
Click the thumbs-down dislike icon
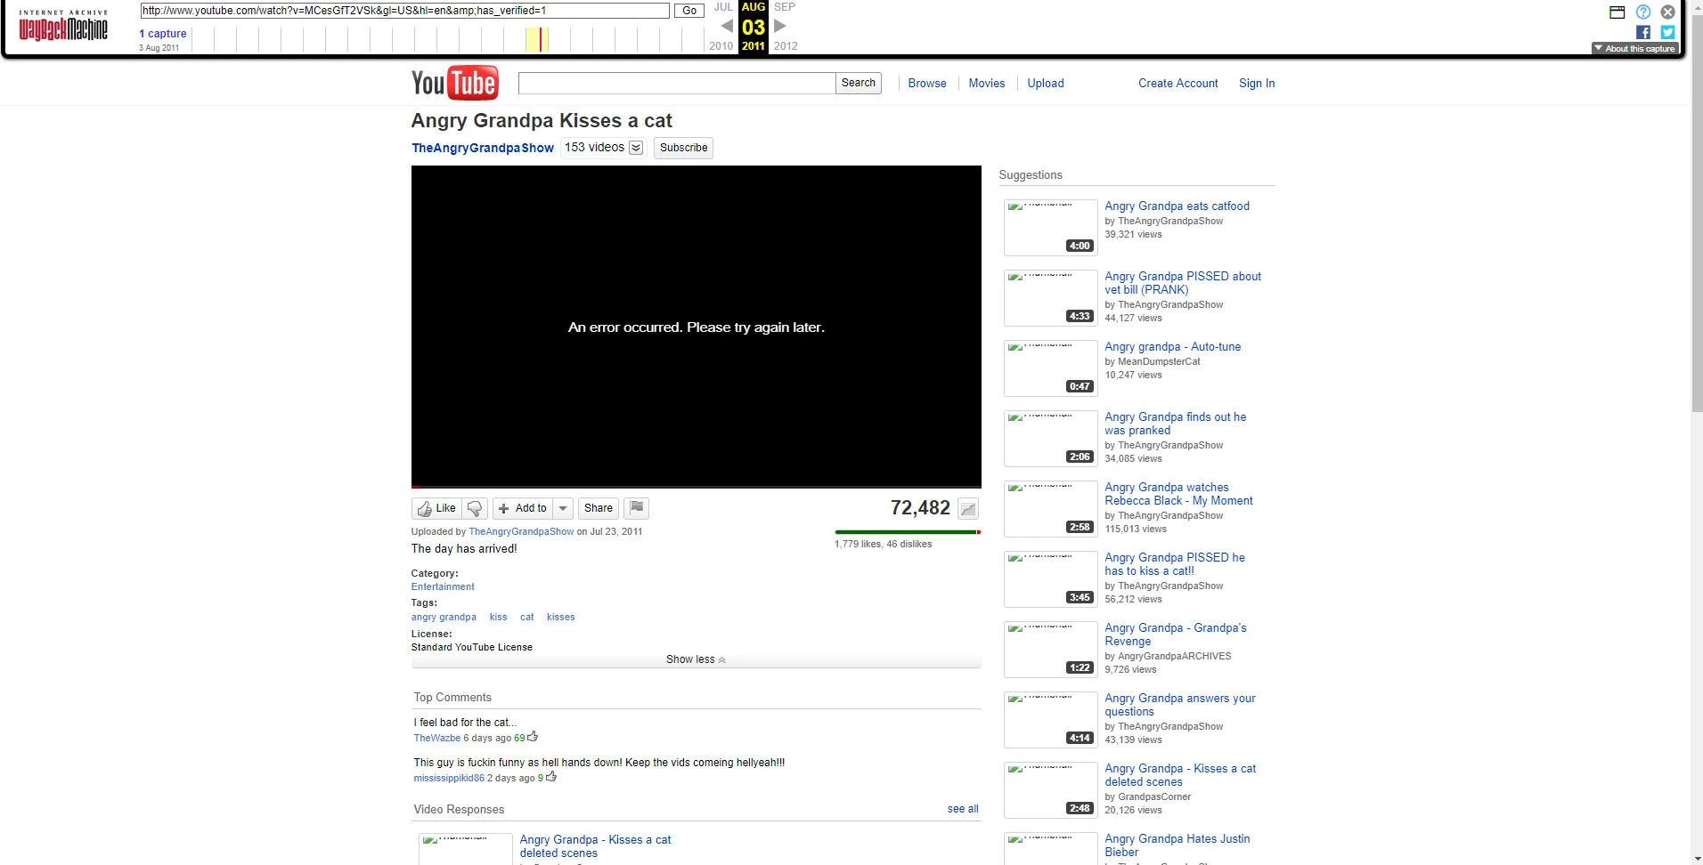[x=475, y=508]
